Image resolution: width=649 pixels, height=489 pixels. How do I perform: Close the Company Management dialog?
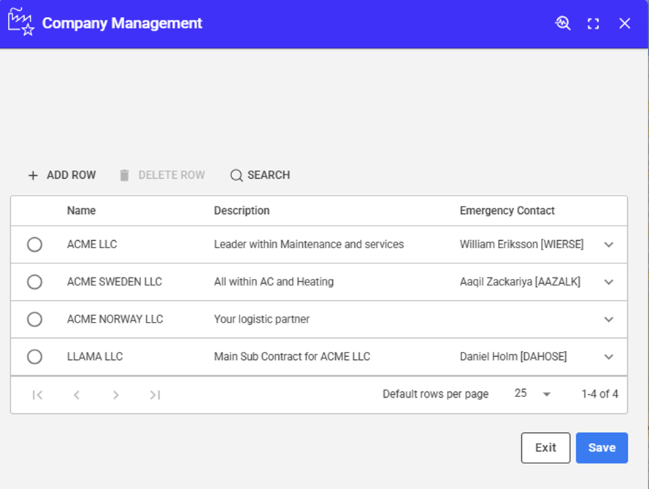pos(625,23)
